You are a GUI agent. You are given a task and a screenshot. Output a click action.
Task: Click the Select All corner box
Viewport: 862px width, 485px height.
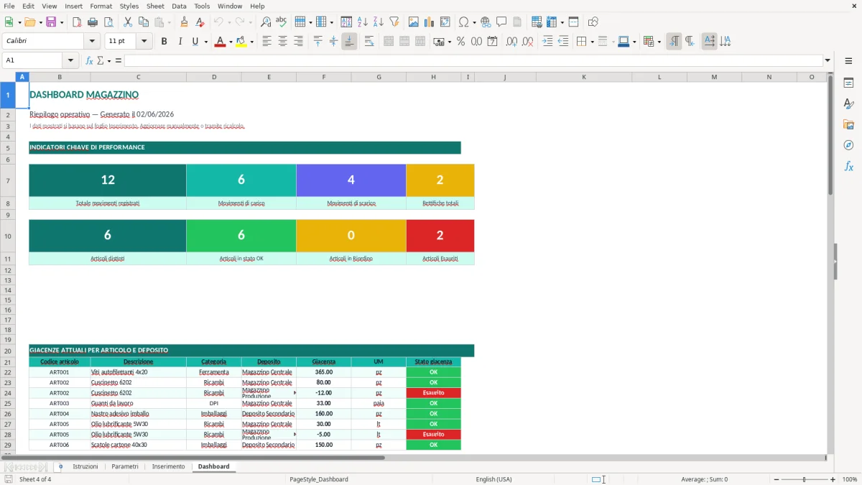(x=8, y=77)
